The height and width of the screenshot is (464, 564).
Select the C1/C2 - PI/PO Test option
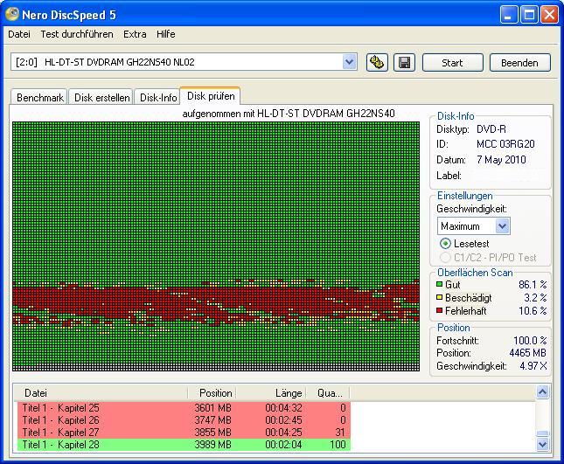pyautogui.click(x=446, y=258)
